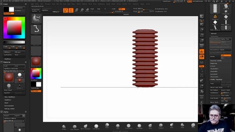Screen dimensions: 235x132
Task: Expand the Dynamic Subdiv section
Action: [x=216, y=61]
